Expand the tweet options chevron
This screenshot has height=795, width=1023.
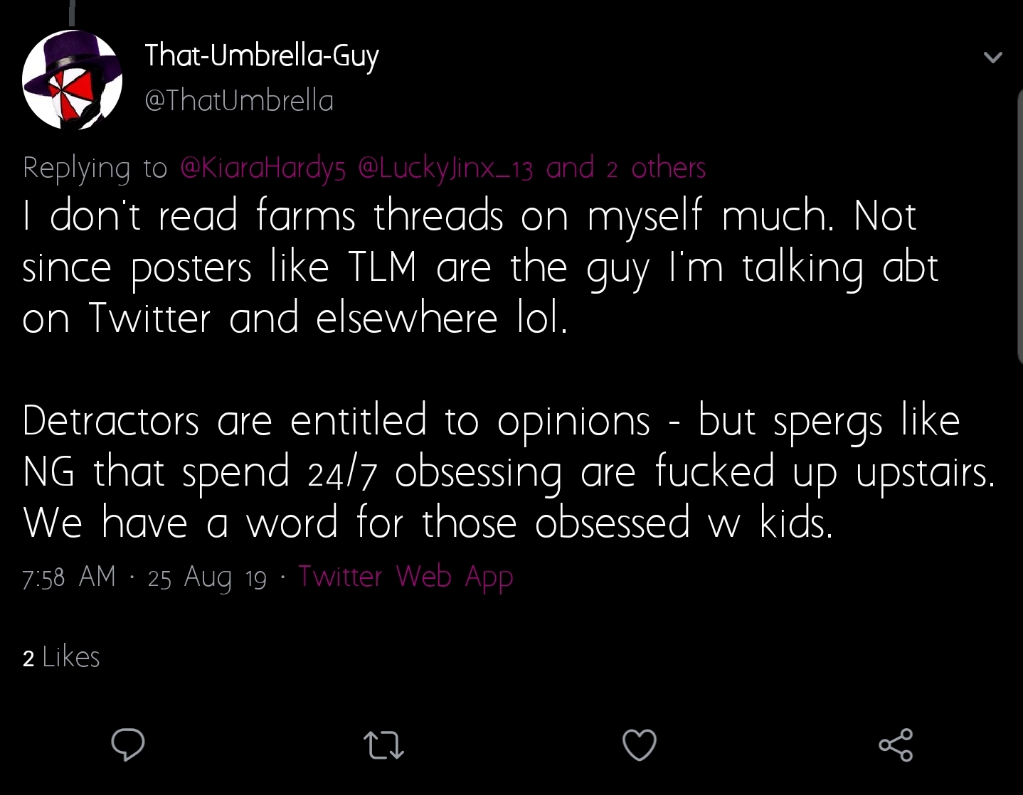(x=992, y=57)
